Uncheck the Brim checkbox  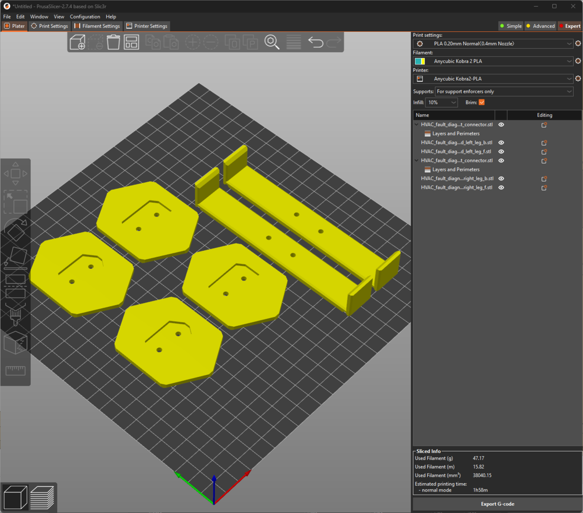click(x=481, y=103)
